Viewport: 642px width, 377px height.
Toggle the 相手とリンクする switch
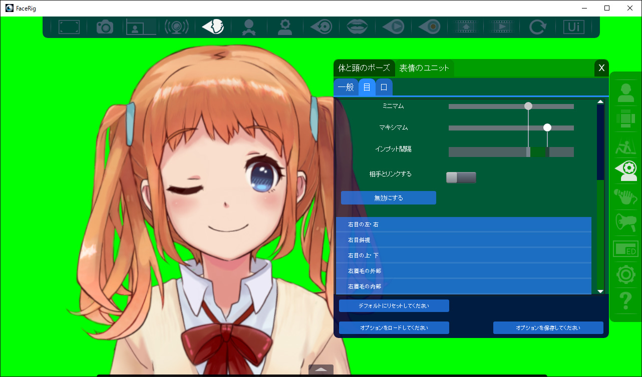coord(461,177)
